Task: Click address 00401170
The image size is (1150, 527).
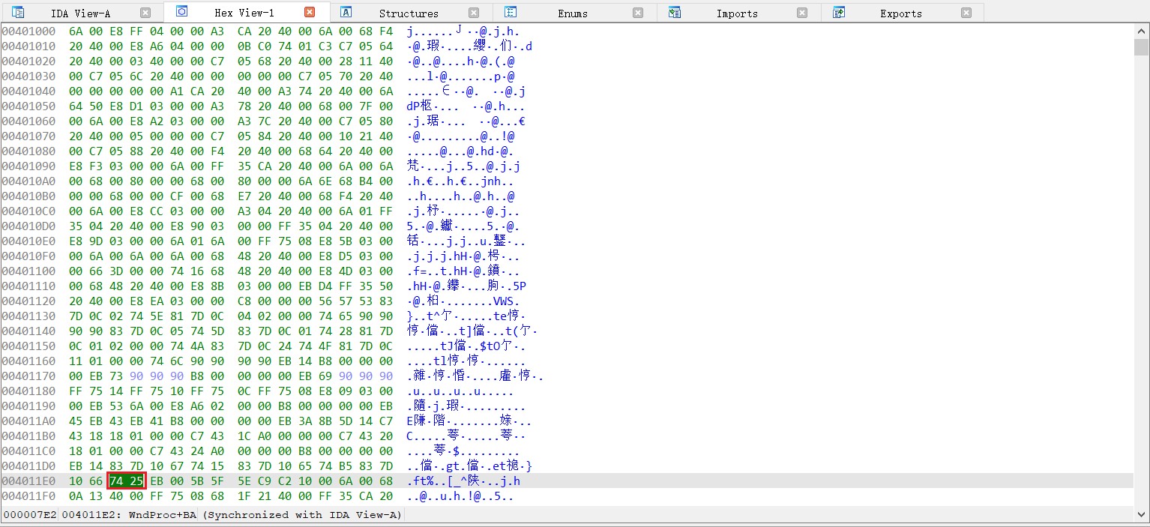Action: [28, 376]
